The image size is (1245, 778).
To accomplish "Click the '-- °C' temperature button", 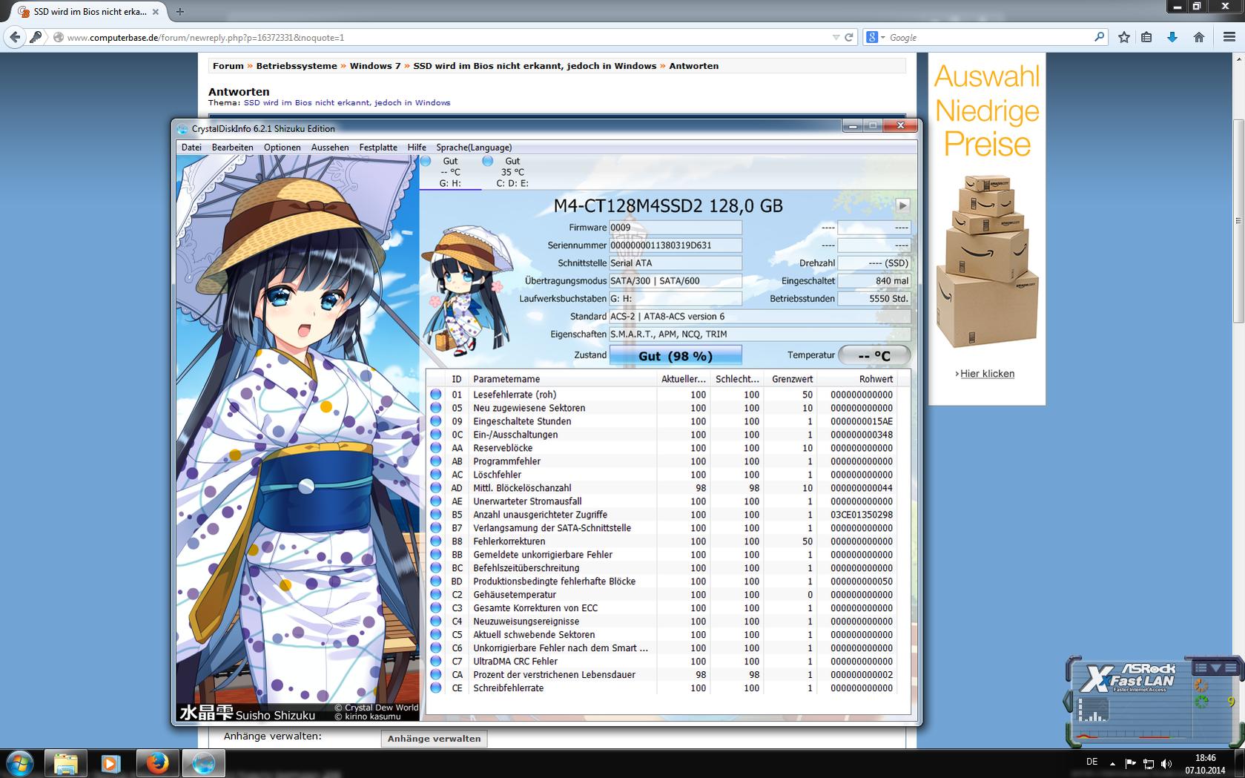I will [x=874, y=356].
